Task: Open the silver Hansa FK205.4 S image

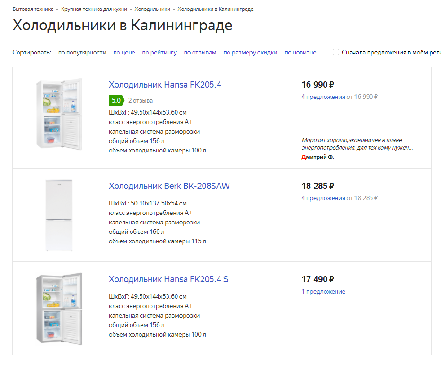Action: click(59, 308)
